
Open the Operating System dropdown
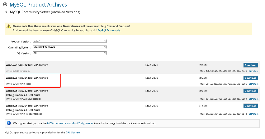(x=70, y=47)
